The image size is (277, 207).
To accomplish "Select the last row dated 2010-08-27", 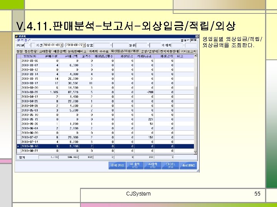I will point(105,151).
